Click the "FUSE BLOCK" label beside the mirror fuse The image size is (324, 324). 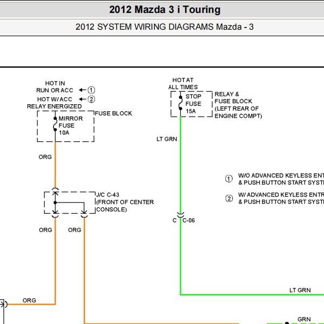113,113
